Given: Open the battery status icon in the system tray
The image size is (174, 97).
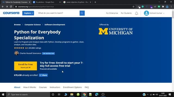Looking at the screenshot, I should 154,95.
